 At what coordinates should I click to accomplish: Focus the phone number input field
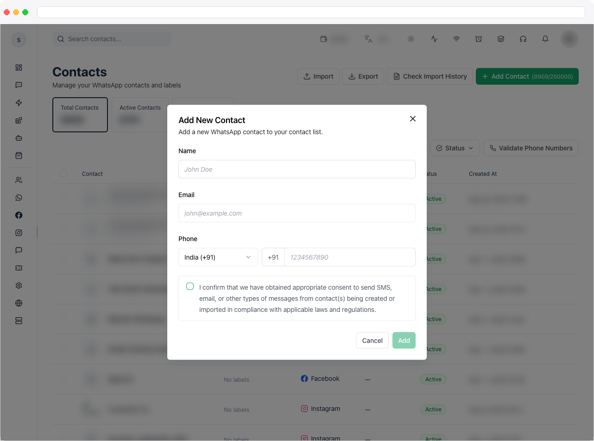pyautogui.click(x=350, y=257)
